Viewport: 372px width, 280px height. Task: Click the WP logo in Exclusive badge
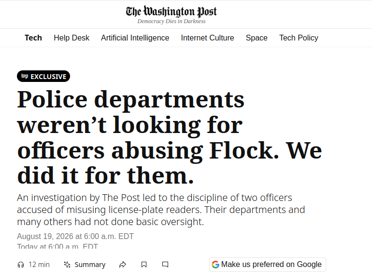[x=25, y=76]
